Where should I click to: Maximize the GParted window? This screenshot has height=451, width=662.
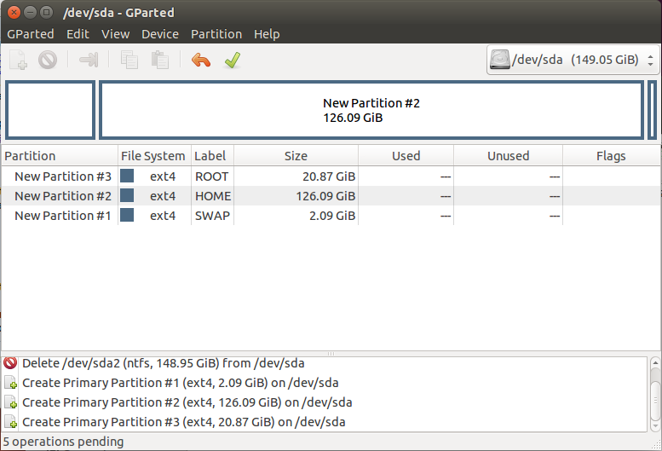(x=47, y=12)
